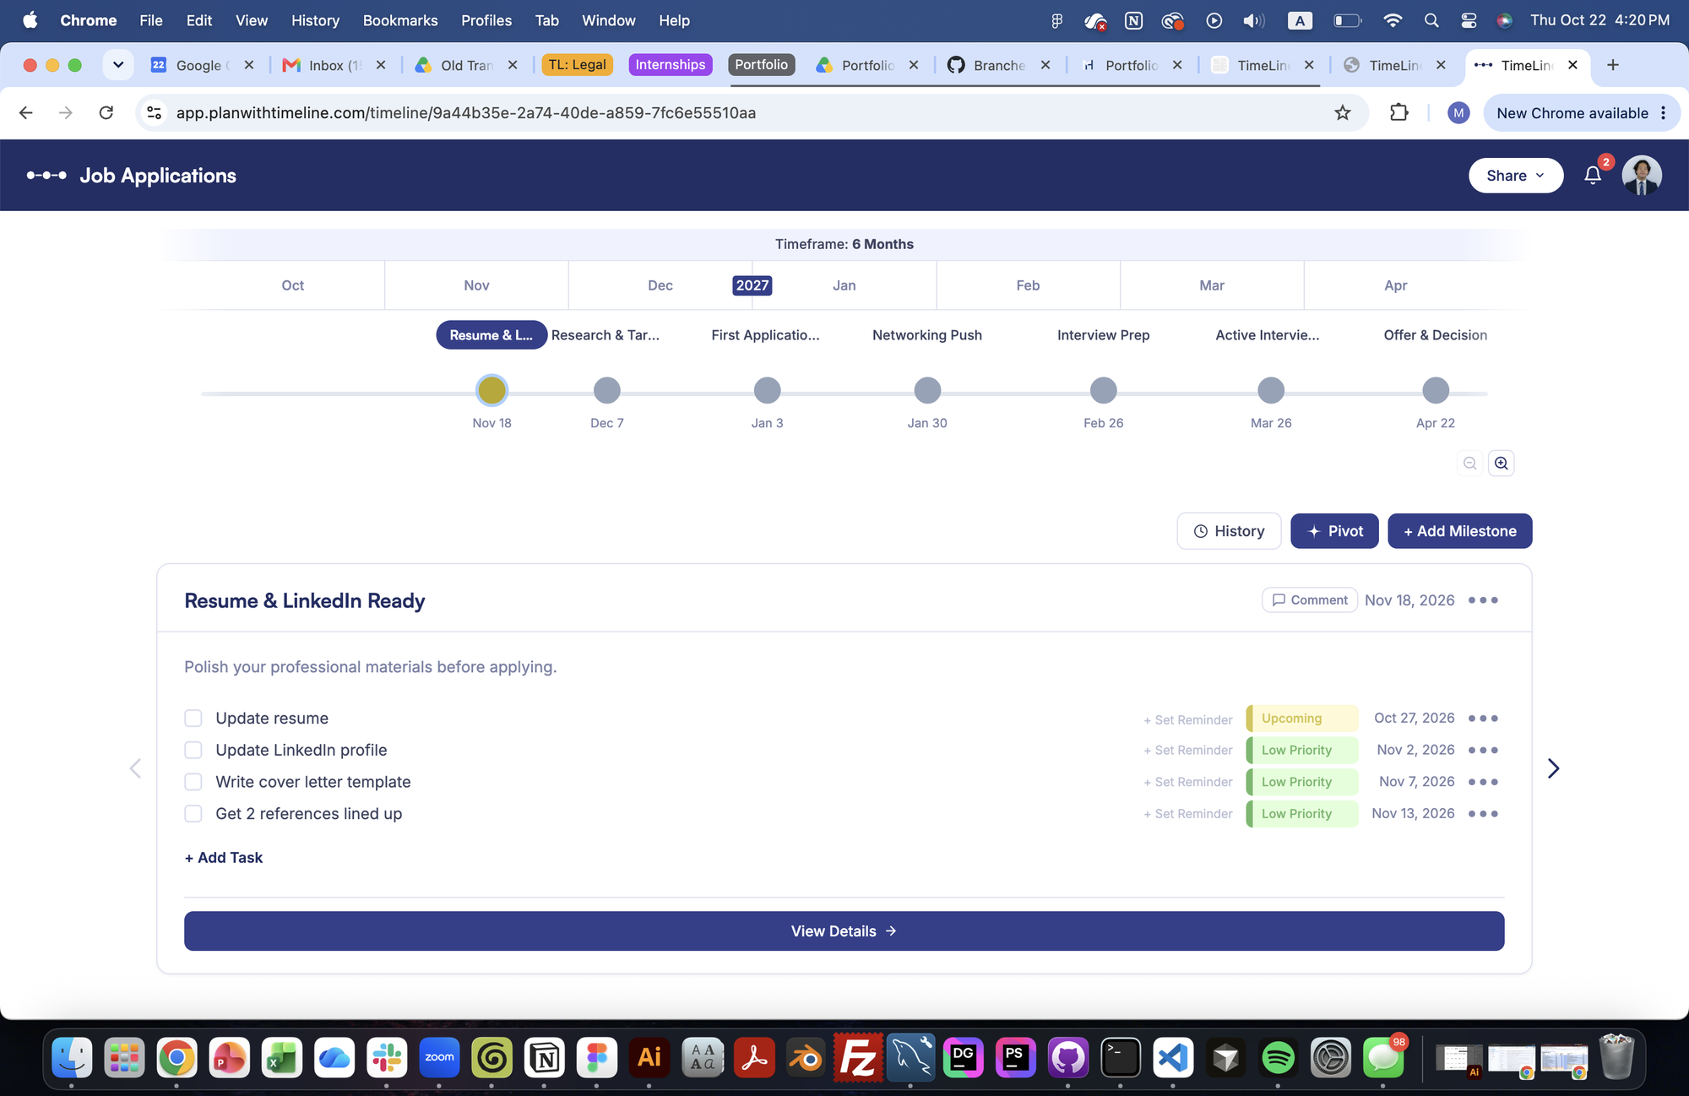Go to next milestone with right arrow
Viewport: 1689px width, 1096px height.
(x=1553, y=768)
